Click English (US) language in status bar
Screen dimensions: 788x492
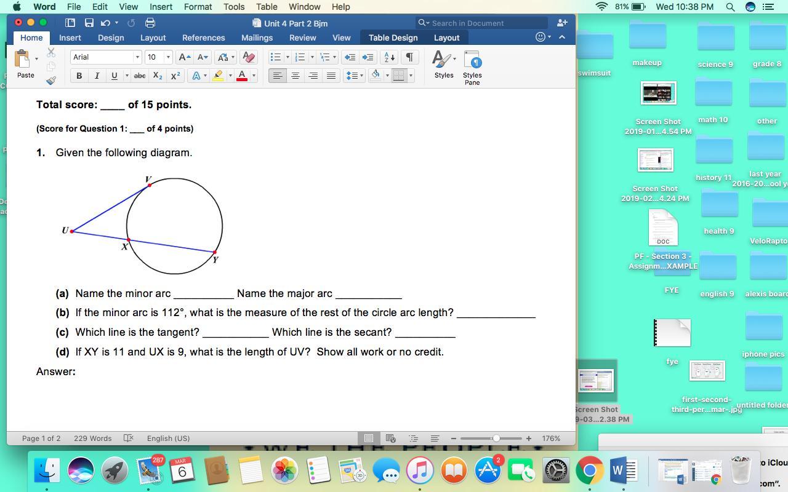(168, 438)
